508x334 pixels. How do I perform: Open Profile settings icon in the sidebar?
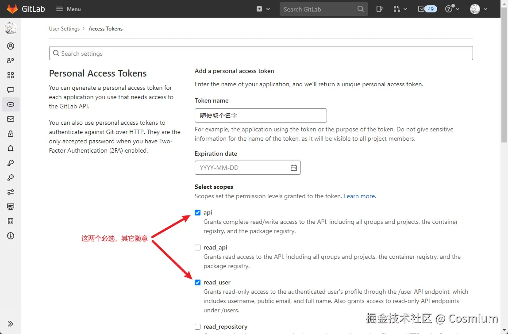click(11, 46)
